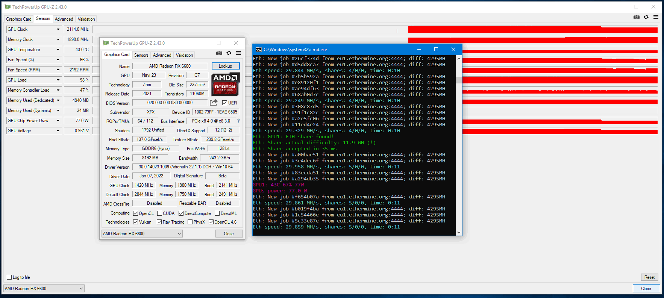Switch to Sensors tab in front GPU-Z window
This screenshot has width=664, height=298.
coord(141,55)
